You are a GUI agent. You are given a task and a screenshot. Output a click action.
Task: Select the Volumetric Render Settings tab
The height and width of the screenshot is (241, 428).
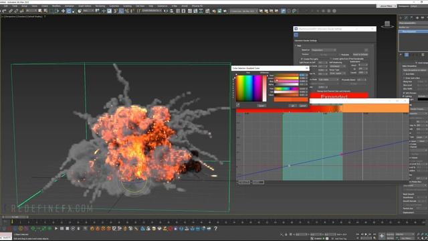[x=306, y=40]
